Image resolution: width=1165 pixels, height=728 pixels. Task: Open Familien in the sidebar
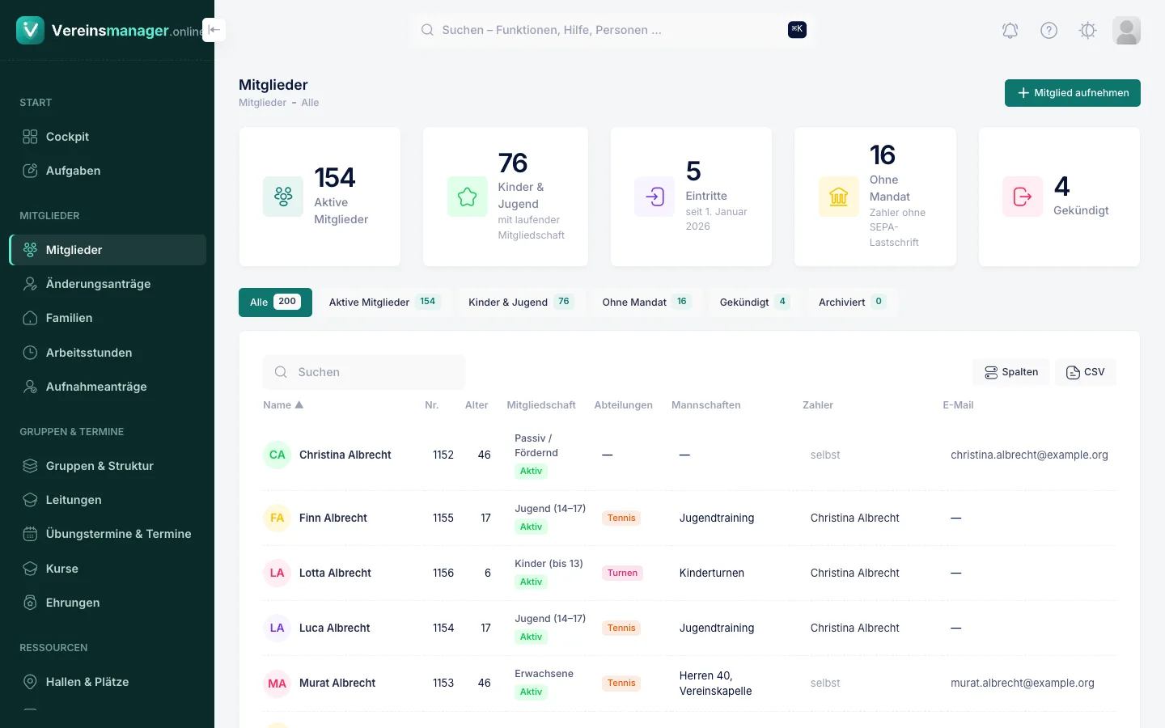[x=107, y=318]
